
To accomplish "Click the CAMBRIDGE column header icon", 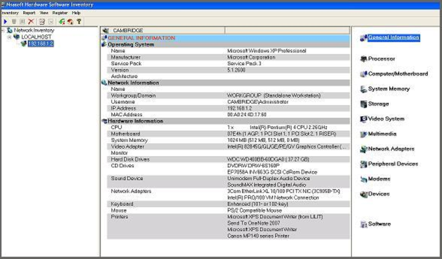I will coord(106,31).
